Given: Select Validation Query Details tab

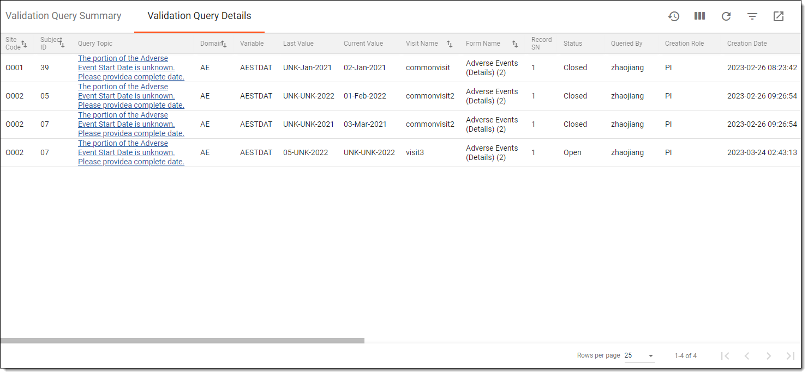Looking at the screenshot, I should 200,16.
